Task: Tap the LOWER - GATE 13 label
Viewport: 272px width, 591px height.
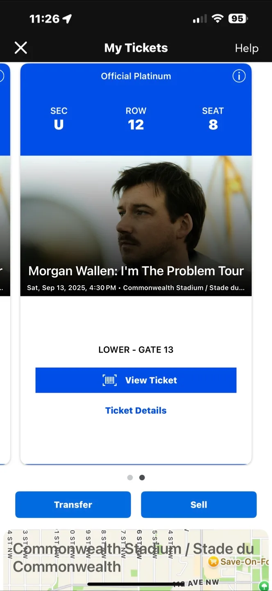Action: (136, 350)
